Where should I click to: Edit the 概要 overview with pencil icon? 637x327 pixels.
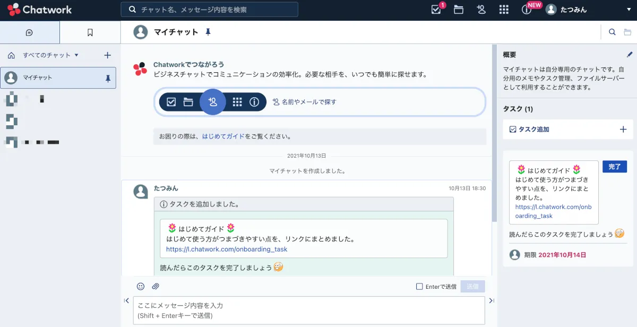pyautogui.click(x=630, y=54)
